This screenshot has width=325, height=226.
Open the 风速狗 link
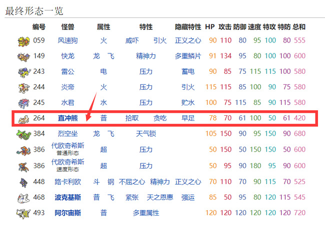click(67, 40)
